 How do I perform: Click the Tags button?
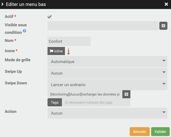point(55,102)
